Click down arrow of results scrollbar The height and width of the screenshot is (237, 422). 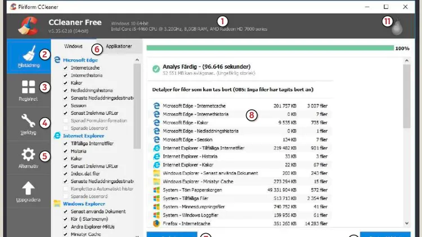[x=407, y=223]
